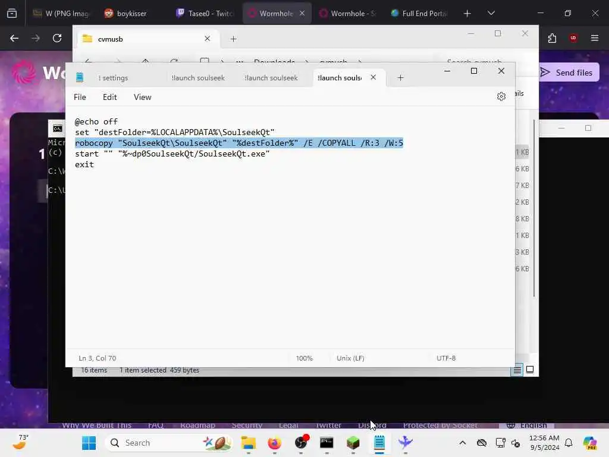Switch to the second !launch soulseek tab

point(271,78)
